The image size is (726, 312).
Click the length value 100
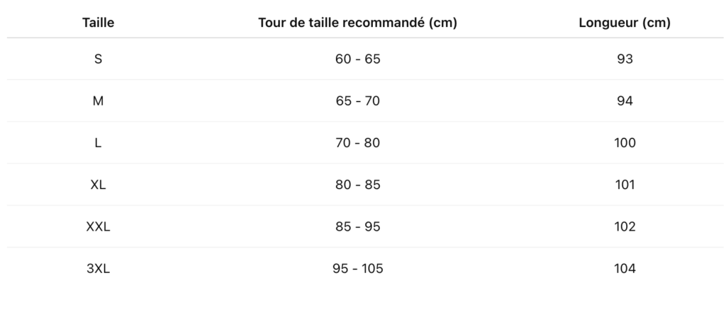point(625,143)
